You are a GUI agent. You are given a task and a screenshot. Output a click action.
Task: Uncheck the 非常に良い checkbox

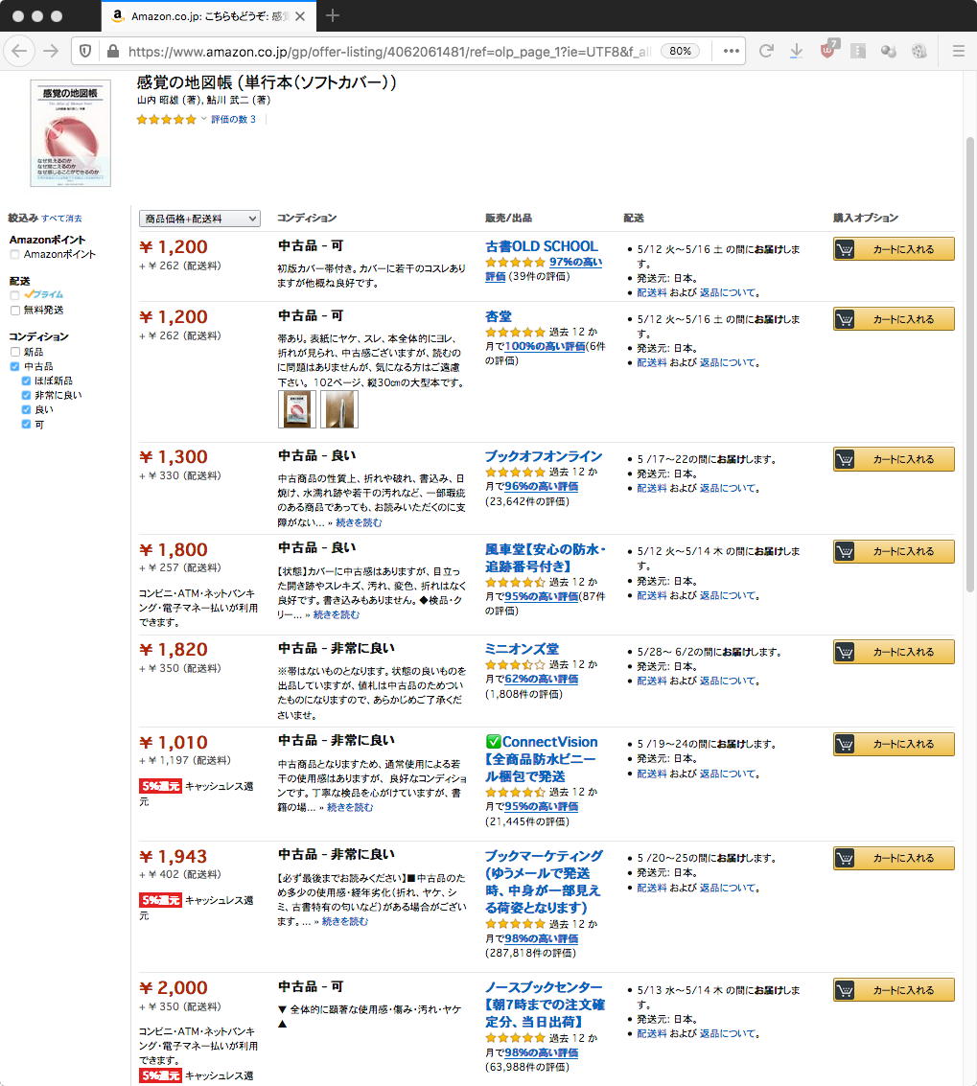26,396
